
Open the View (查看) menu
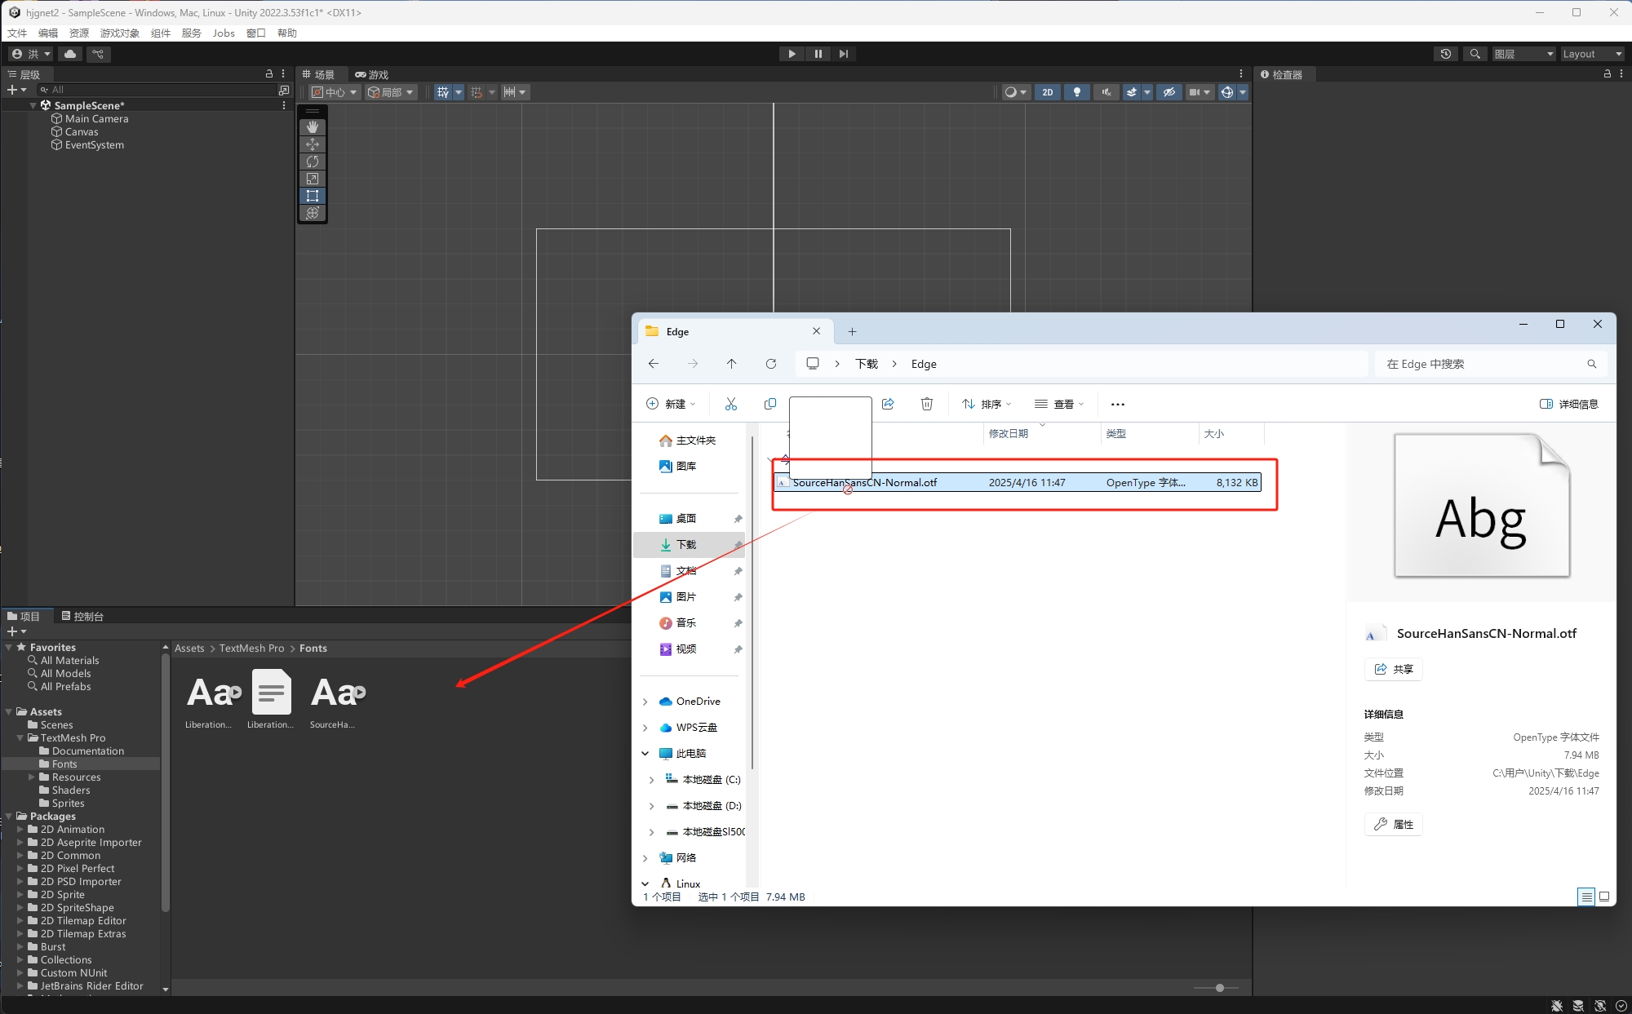[x=1059, y=404]
